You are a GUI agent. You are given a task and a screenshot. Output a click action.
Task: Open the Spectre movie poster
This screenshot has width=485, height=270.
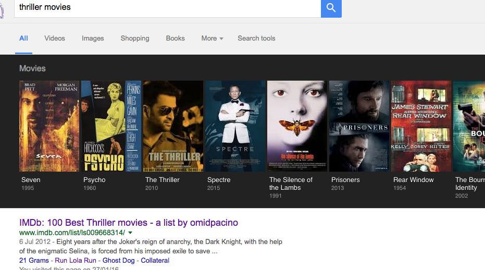pyautogui.click(x=235, y=126)
